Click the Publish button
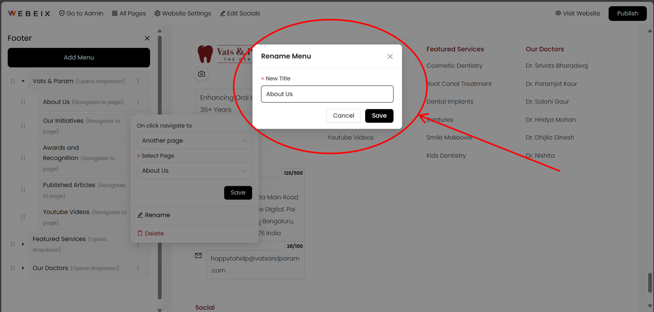The width and height of the screenshot is (654, 312). pos(627,13)
